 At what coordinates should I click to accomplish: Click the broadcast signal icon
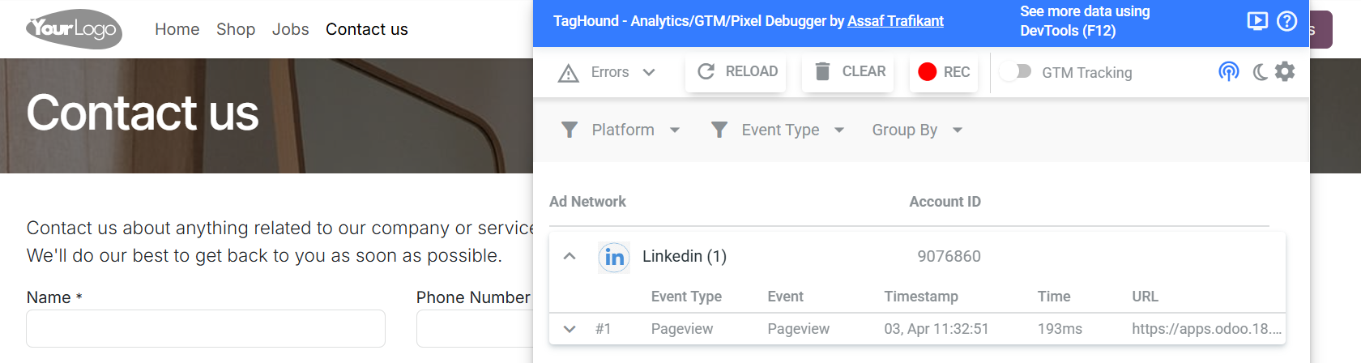tap(1229, 72)
